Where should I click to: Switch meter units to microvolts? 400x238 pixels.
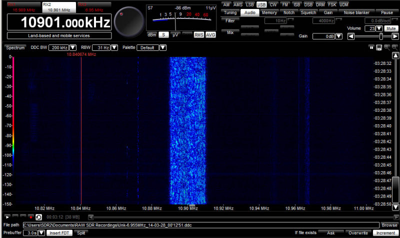pyautogui.click(x=175, y=35)
